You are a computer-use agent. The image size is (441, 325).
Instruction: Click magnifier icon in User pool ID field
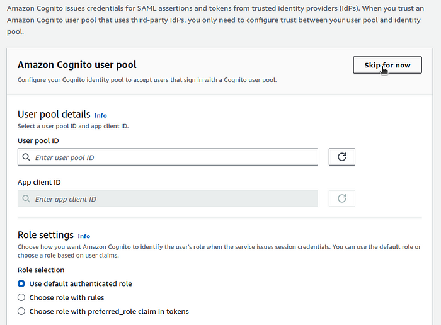click(26, 157)
